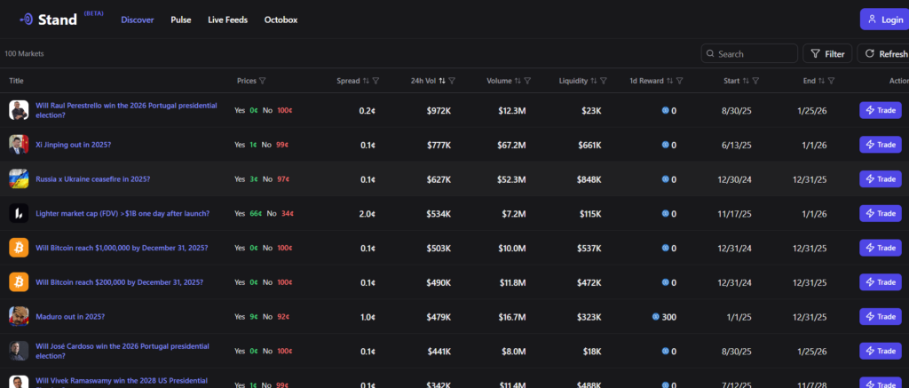
Task: Trade the Bitcoin $200,000 market
Action: 881,282
